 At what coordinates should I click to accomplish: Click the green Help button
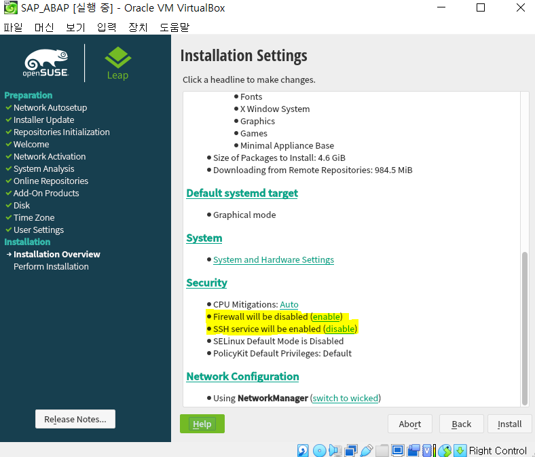pyautogui.click(x=202, y=424)
